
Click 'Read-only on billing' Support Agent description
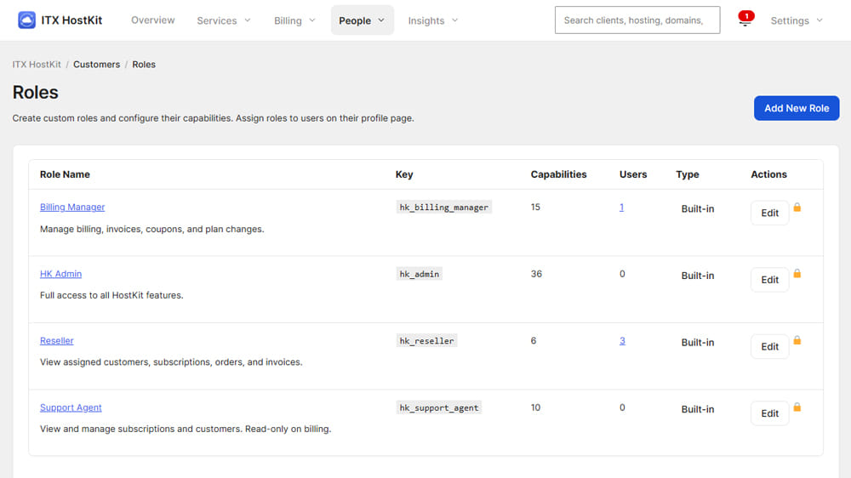(185, 429)
